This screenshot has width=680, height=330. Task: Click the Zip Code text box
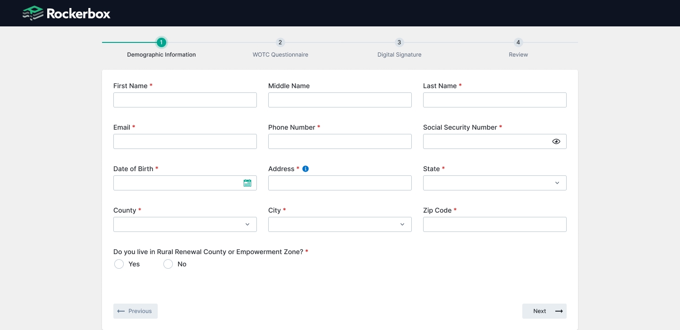(494, 224)
